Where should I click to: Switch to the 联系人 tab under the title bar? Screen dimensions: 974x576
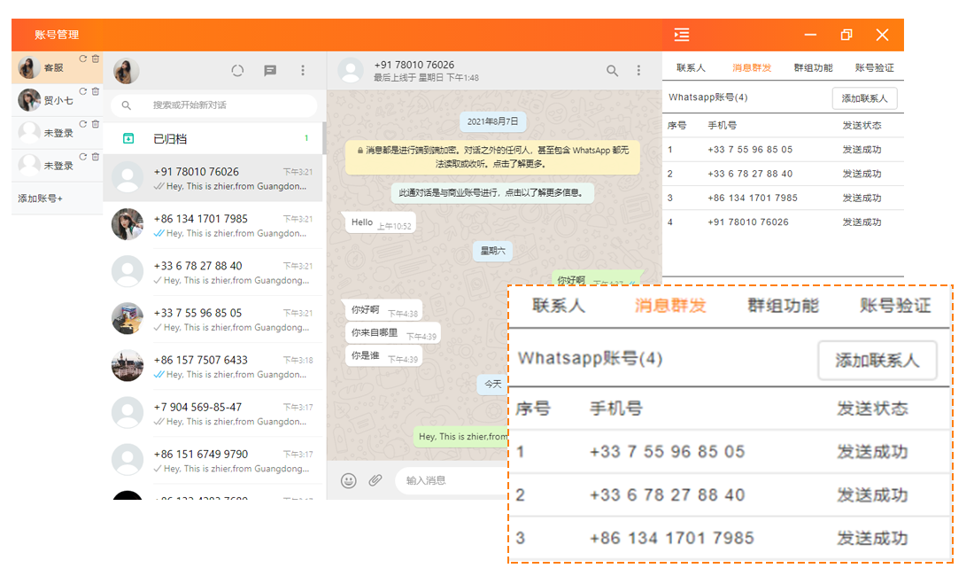[691, 67]
